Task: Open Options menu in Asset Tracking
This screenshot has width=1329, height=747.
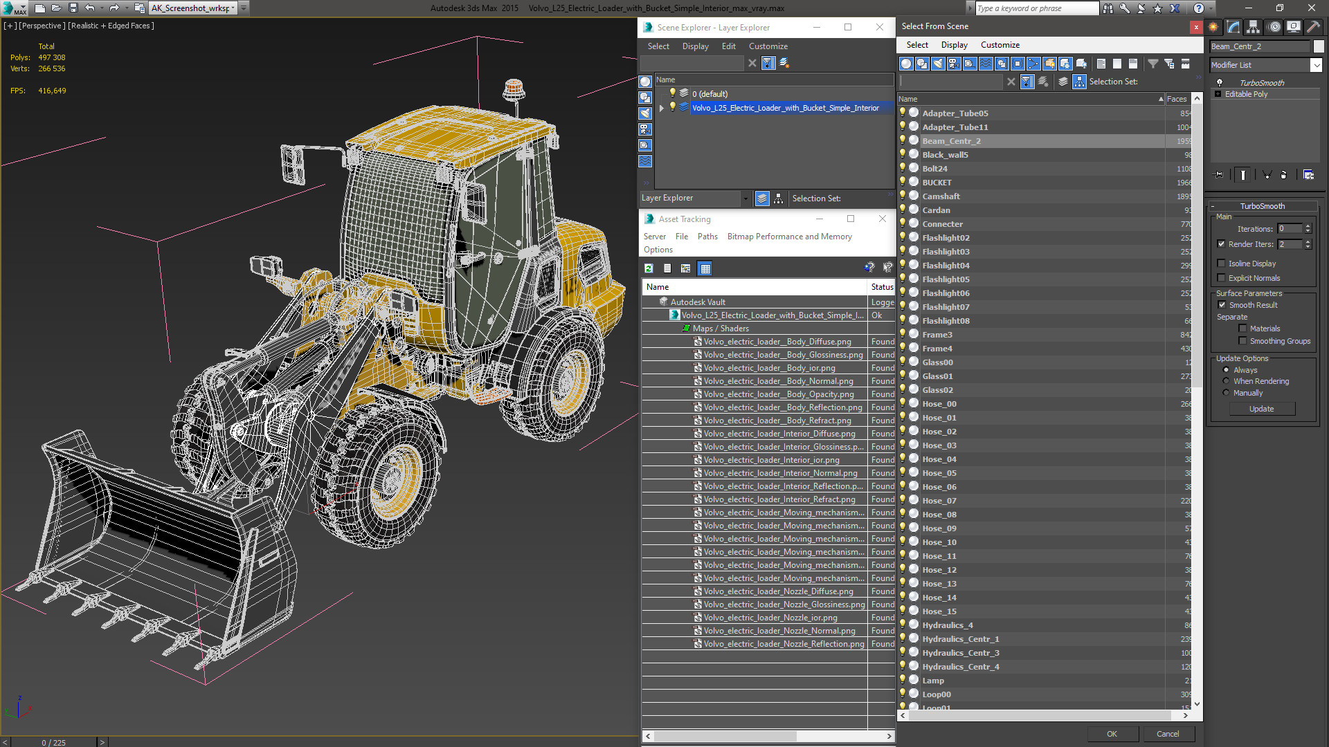Action: (x=658, y=250)
